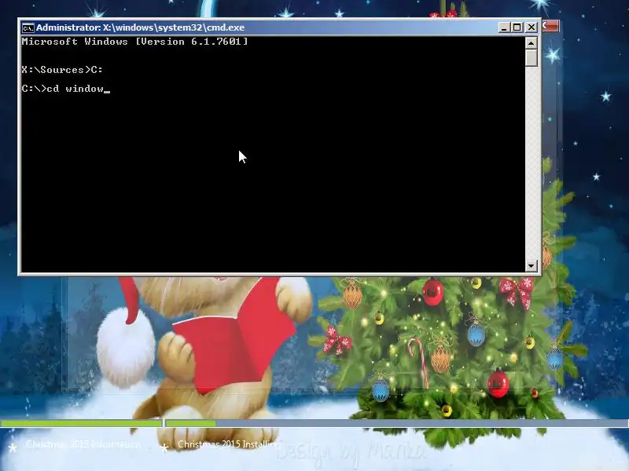Click the 'X:\Sources>C:' line
Image resolution: width=629 pixels, height=471 pixels.
(62, 70)
